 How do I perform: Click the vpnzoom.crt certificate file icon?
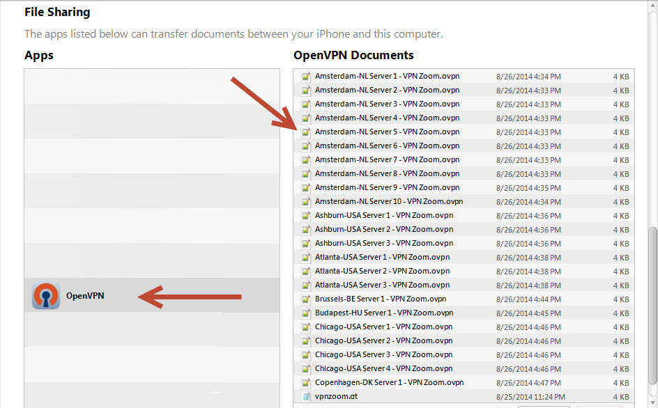[x=306, y=396]
